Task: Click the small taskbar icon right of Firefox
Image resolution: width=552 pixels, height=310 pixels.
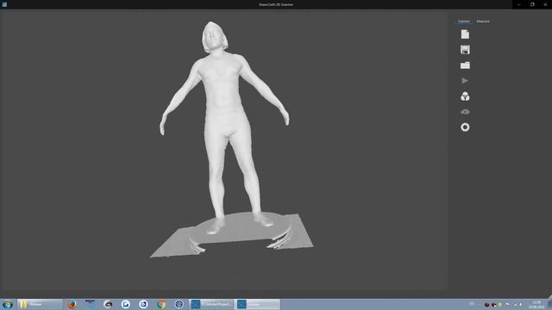Action: 90,304
